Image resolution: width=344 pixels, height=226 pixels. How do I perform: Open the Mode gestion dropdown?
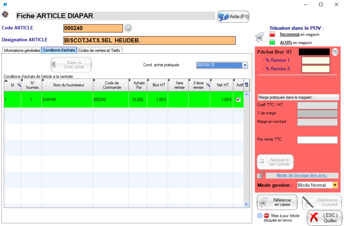[x=334, y=185]
